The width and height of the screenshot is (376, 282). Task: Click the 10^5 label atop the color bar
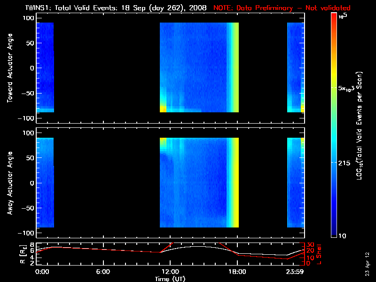click(x=342, y=16)
